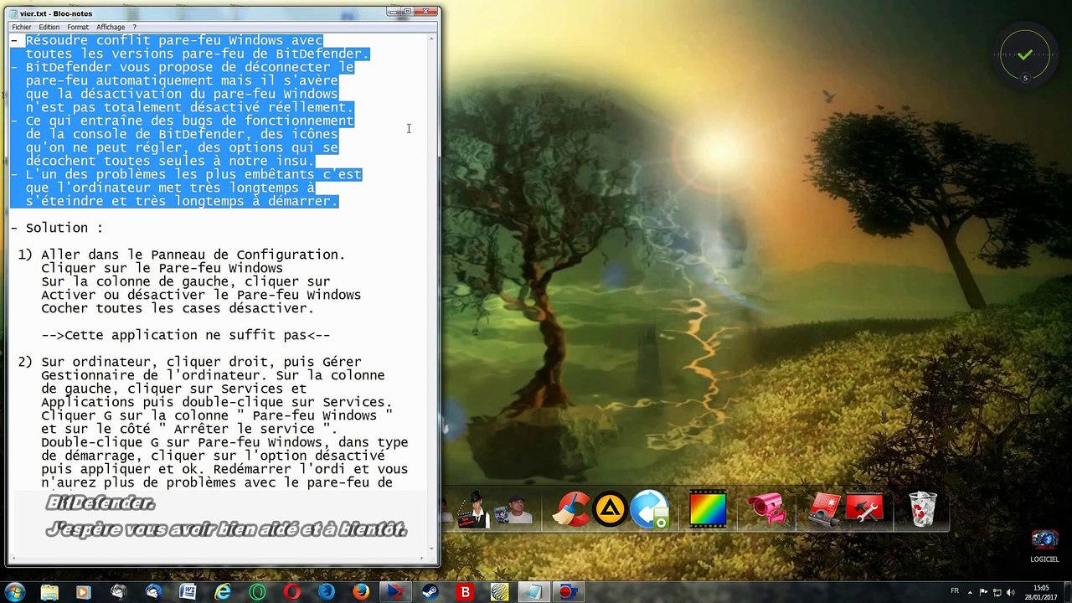The width and height of the screenshot is (1072, 603).
Task: Open BitDefender from the taskbar
Action: [x=466, y=592]
